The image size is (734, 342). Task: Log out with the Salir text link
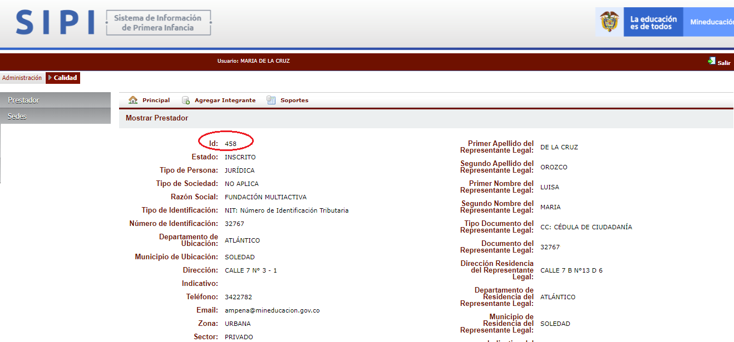click(724, 63)
